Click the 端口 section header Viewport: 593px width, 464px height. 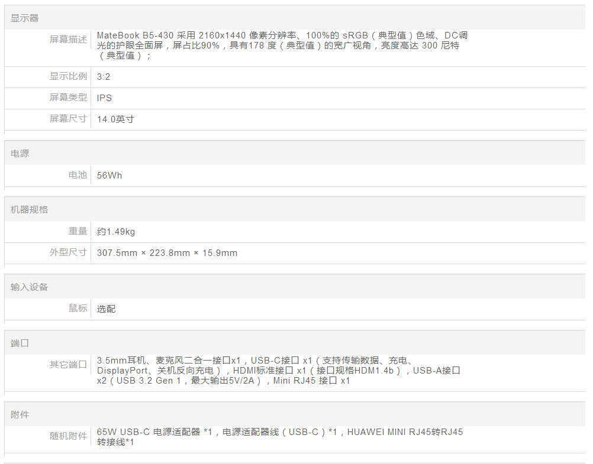(20, 343)
